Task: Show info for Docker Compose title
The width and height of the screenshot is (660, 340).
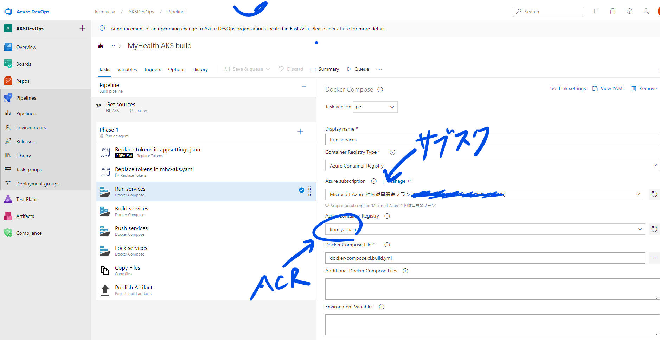Action: [380, 90]
